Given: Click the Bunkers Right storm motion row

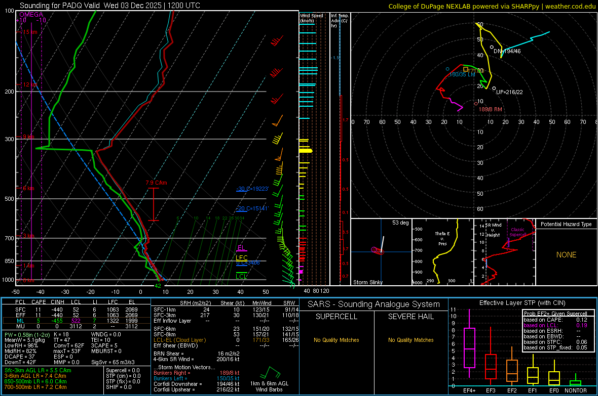Looking at the screenshot, I should tap(197, 373).
